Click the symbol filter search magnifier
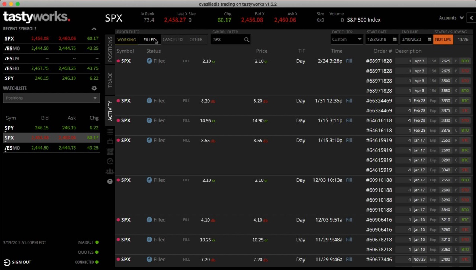 point(247,39)
